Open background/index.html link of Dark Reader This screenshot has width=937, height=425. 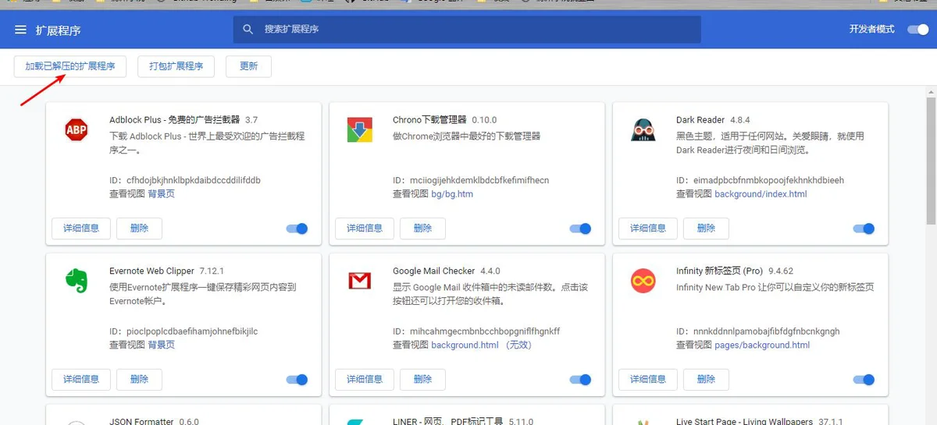[761, 194]
